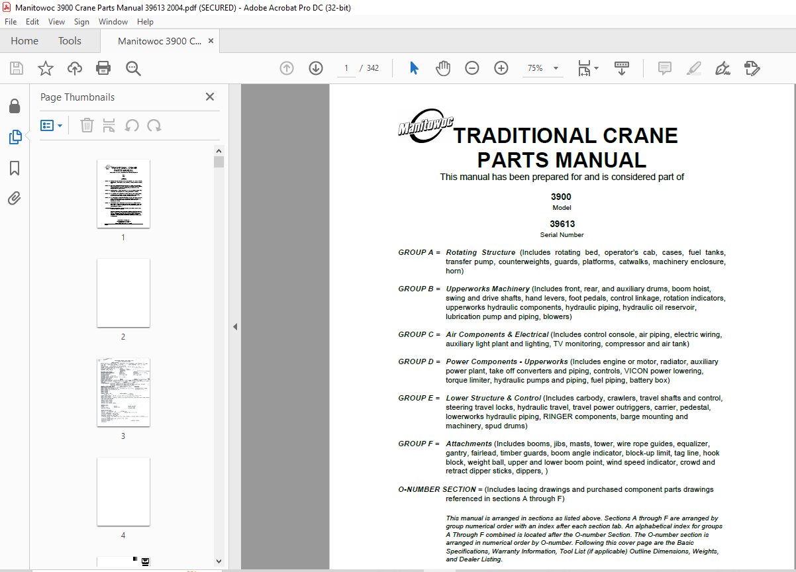Click the thumbnails scrollbar down arrow
The image size is (796, 572).
pos(219,561)
